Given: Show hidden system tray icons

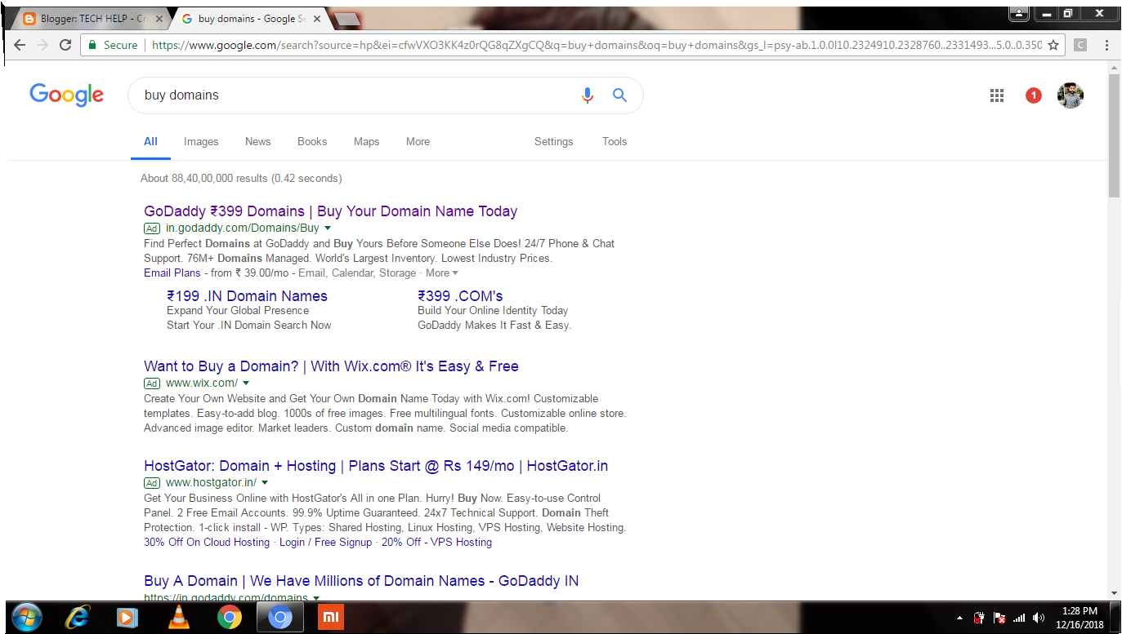Looking at the screenshot, I should pyautogui.click(x=959, y=618).
